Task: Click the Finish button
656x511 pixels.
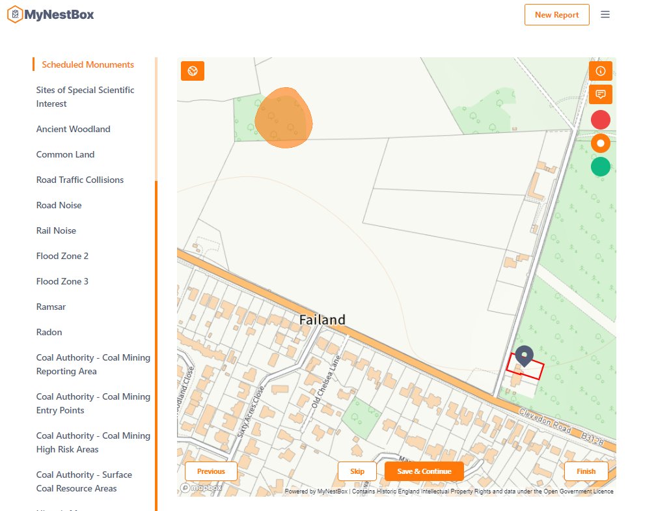Action: tap(586, 471)
